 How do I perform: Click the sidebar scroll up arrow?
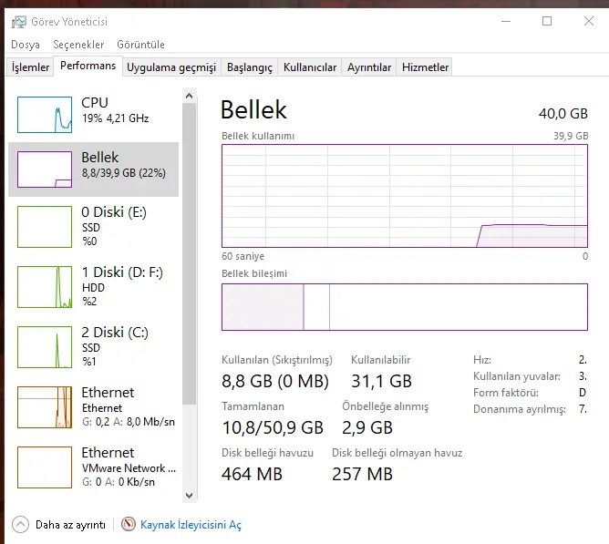click(189, 96)
